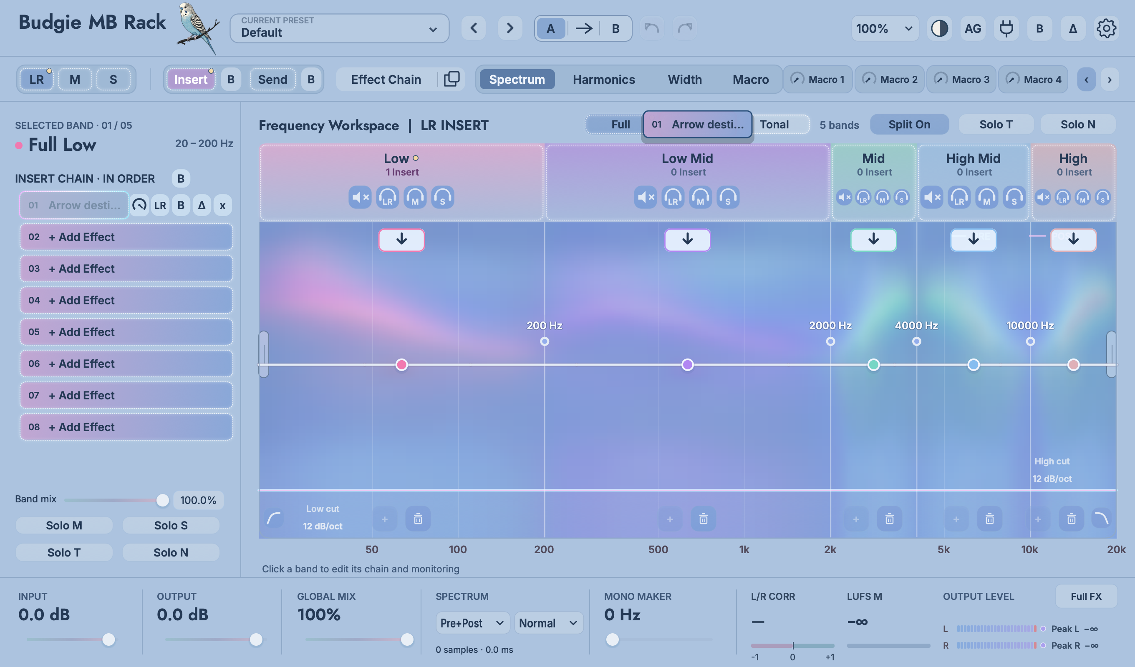Click the undo arrow icon
This screenshot has width=1135, height=667.
click(x=652, y=29)
